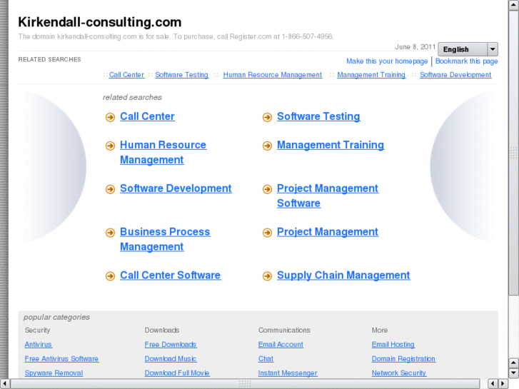Screen dimensions: 519x389
Task: Click Make this your homepage link
Action: tap(387, 61)
